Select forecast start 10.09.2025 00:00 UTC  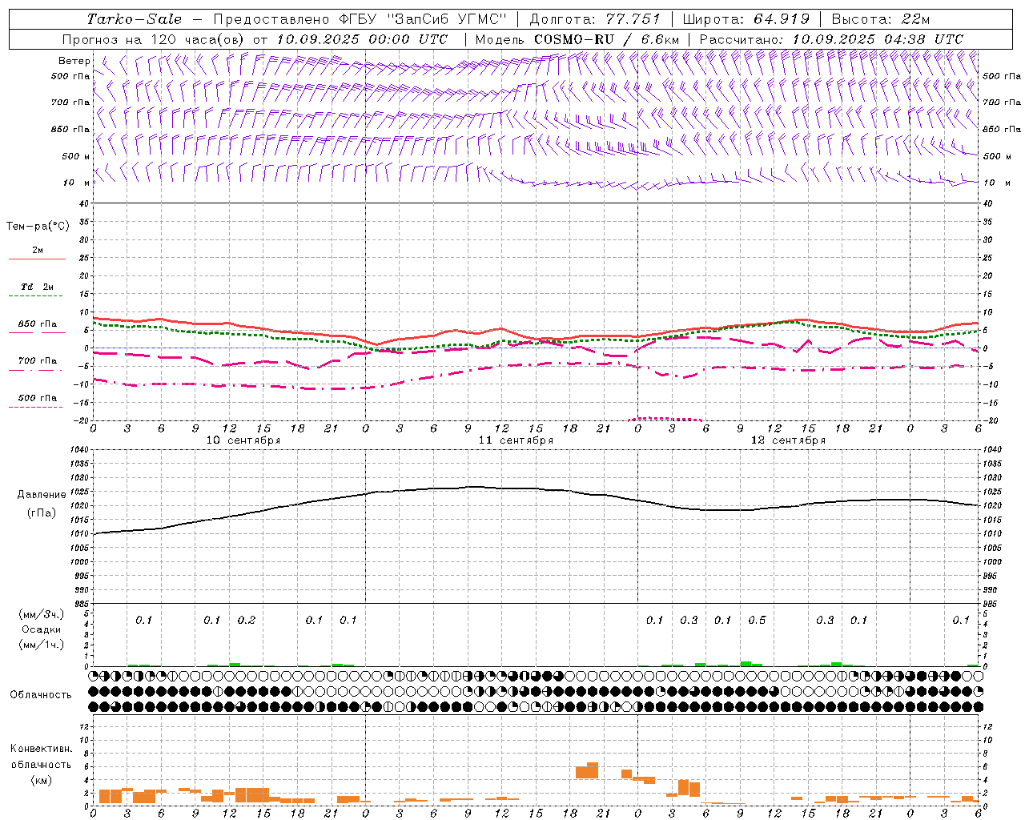coord(362,39)
